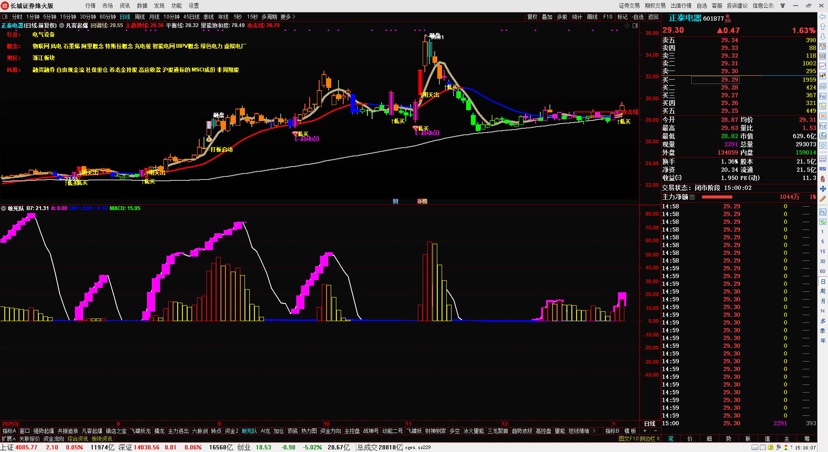The image size is (828, 452).
Task: Open the 资讯 menu
Action: point(125,6)
